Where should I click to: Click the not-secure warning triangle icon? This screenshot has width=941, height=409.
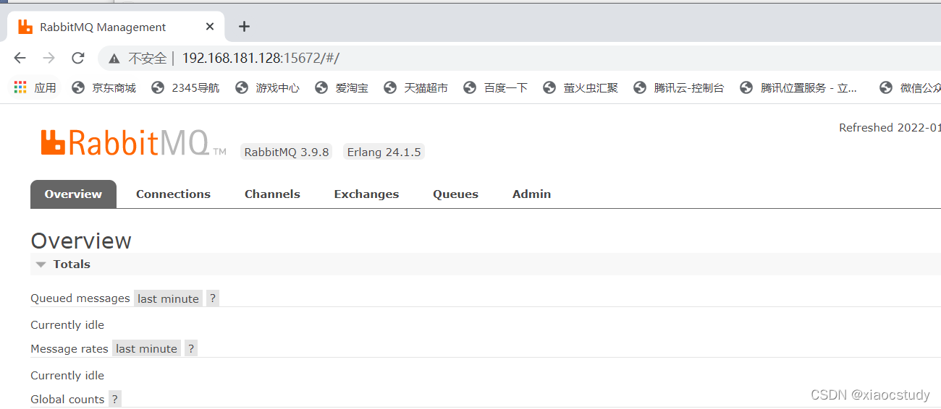click(x=114, y=59)
